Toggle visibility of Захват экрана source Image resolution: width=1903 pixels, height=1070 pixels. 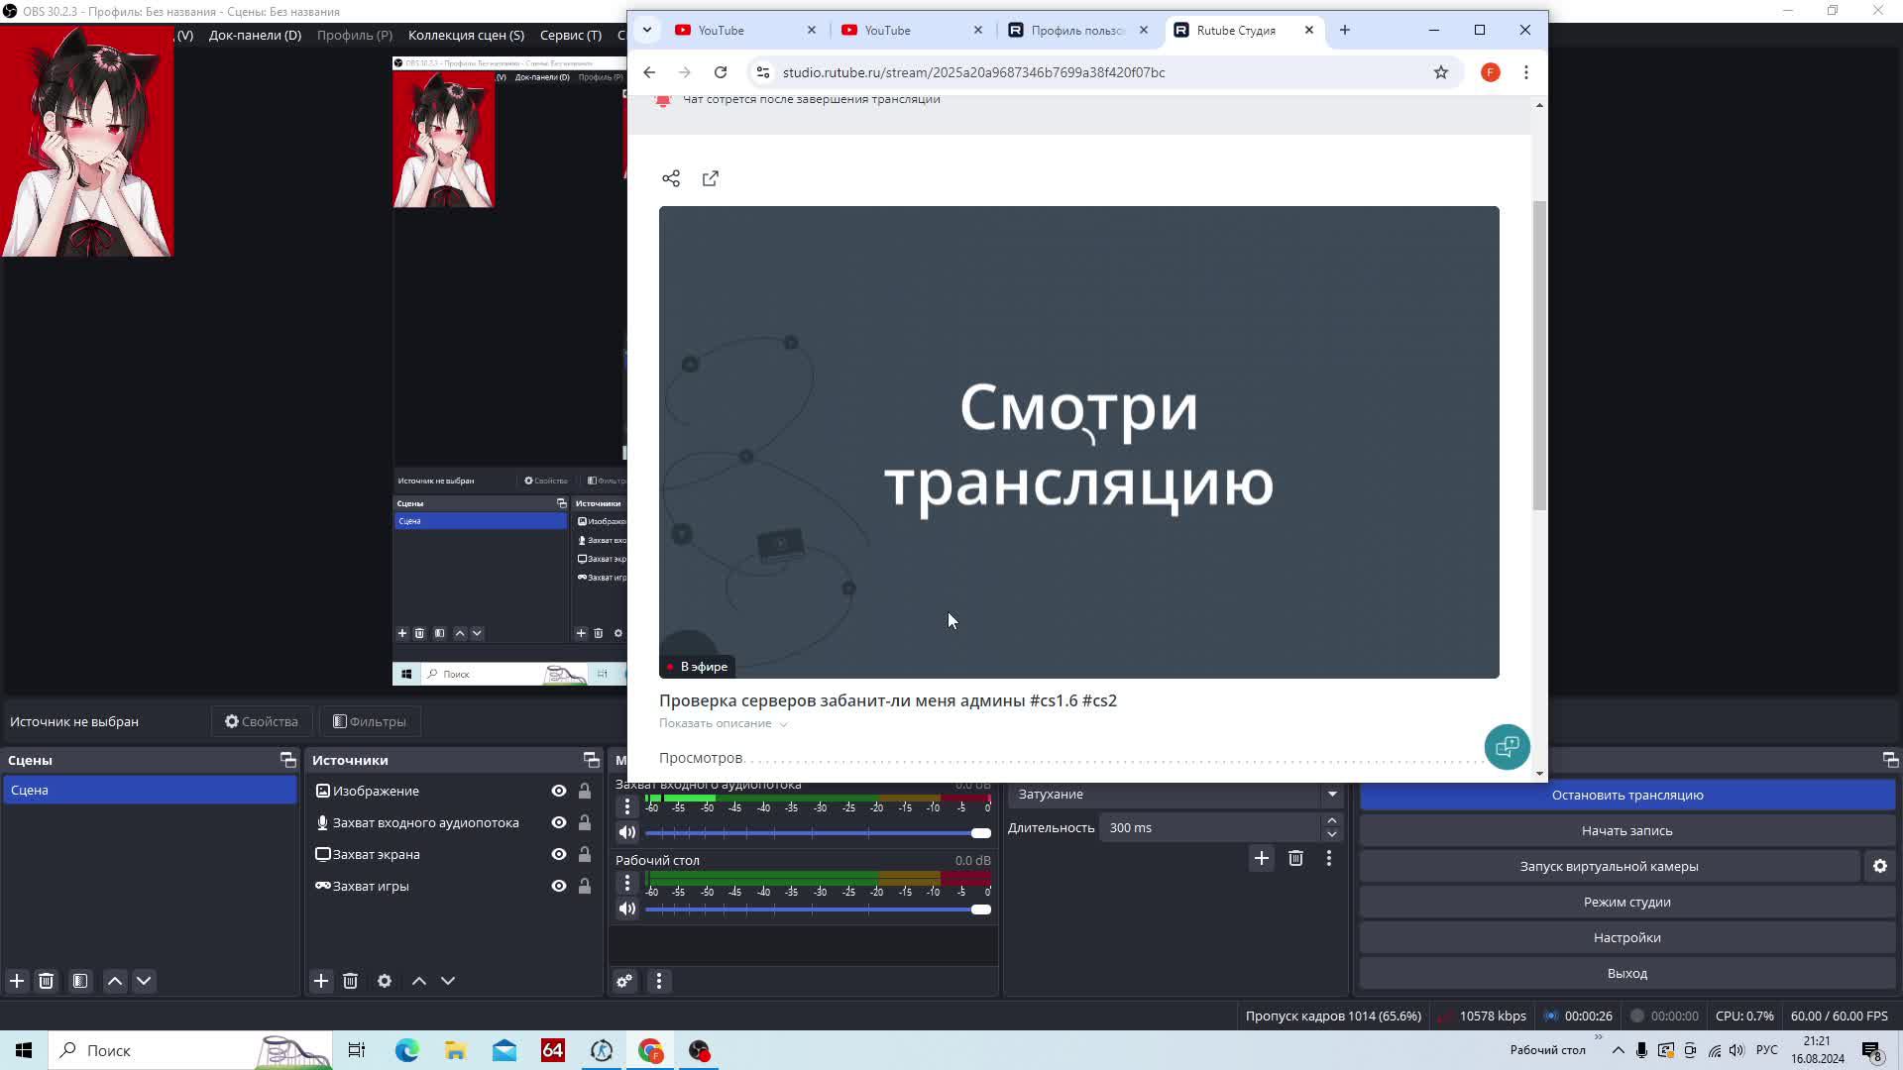coord(559,854)
